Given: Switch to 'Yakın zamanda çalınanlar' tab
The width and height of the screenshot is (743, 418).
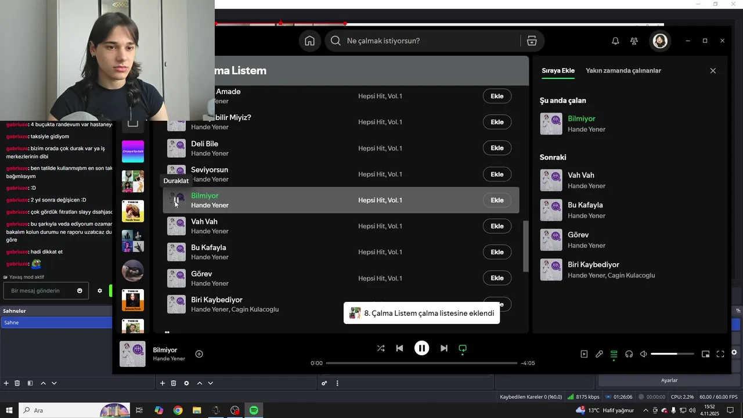Looking at the screenshot, I should click(623, 70).
